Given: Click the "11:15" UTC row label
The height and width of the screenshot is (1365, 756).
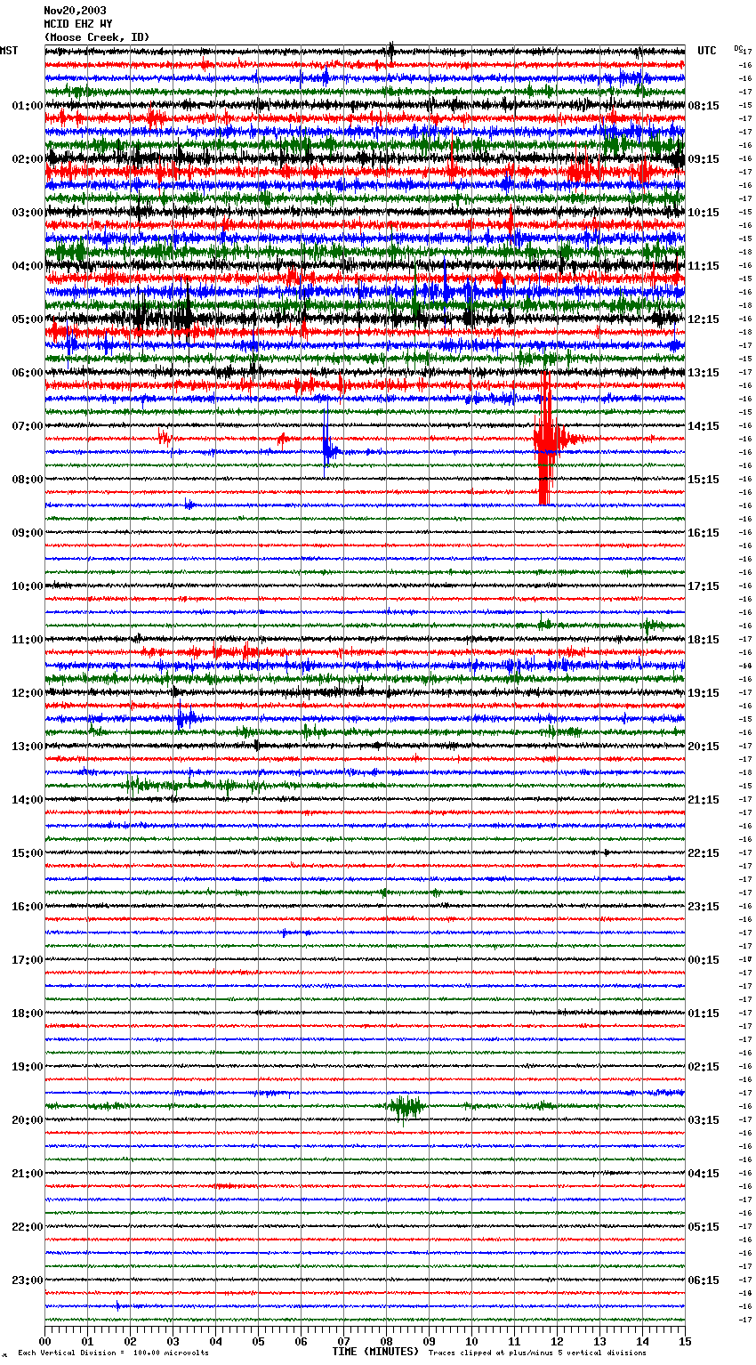Looking at the screenshot, I should pyautogui.click(x=704, y=266).
